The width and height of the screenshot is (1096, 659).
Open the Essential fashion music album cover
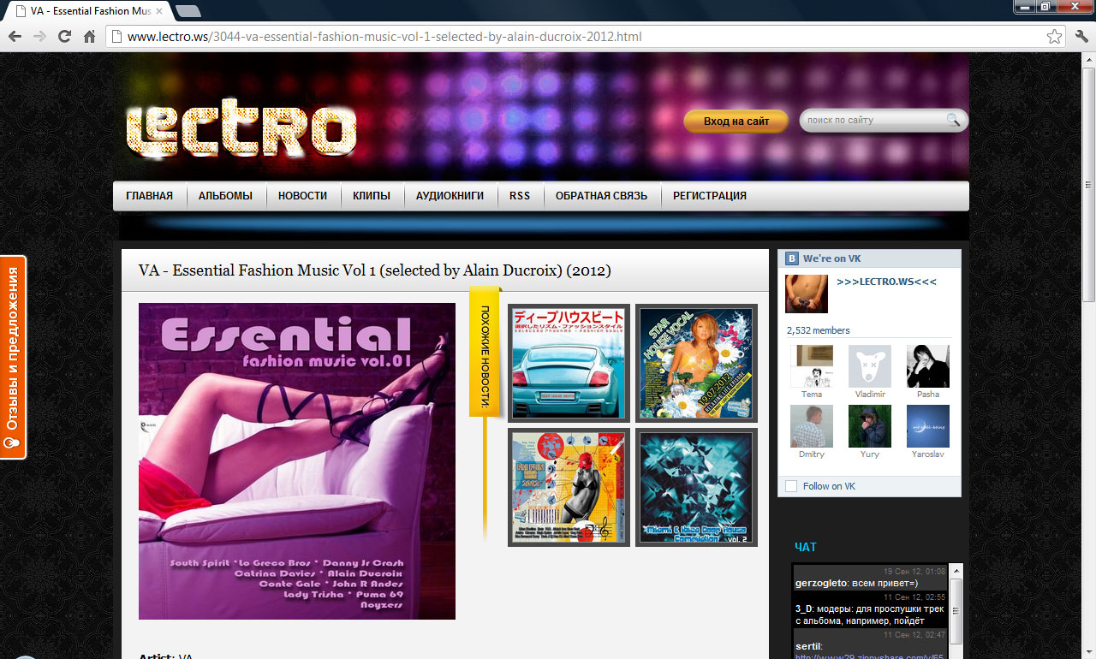(297, 461)
